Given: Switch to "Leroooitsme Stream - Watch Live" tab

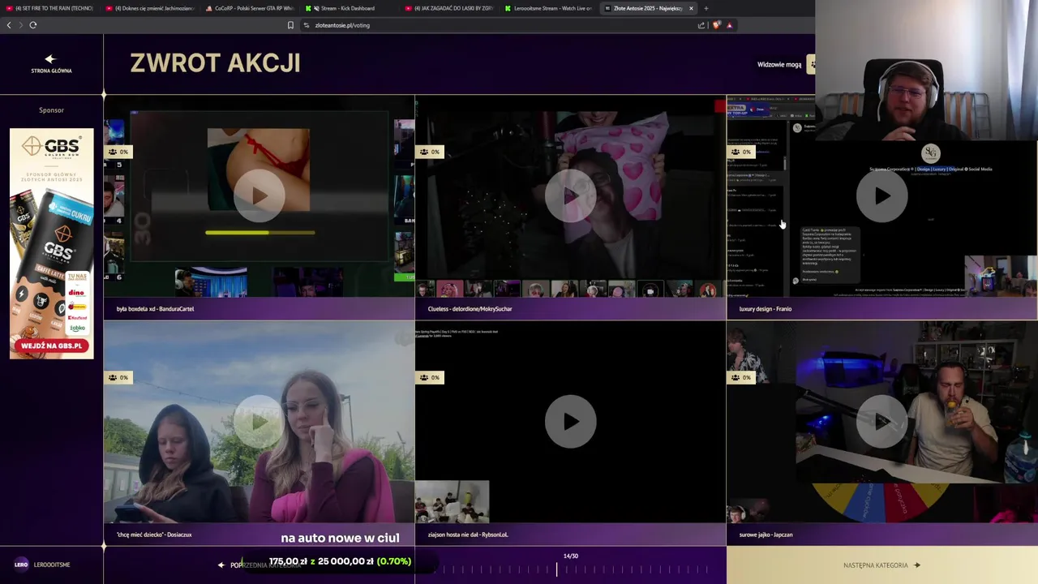Looking at the screenshot, I should 548,8.
